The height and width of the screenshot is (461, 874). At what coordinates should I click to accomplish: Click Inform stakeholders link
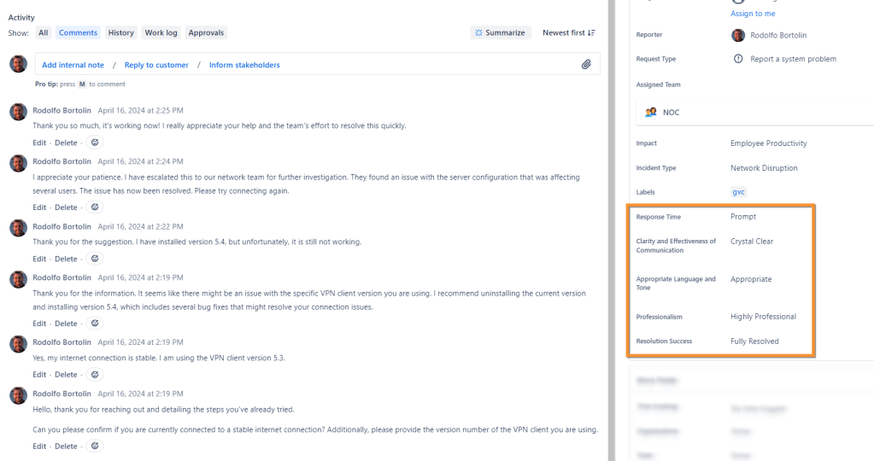tap(244, 65)
